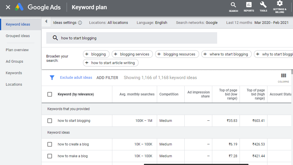
Task: Click the Exclude adult ideas filter
Action: 76,77
